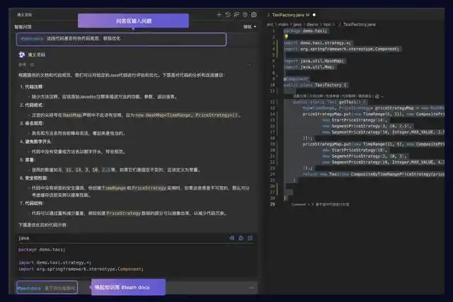Click the heading 6. 安全和性能
This screenshot has width=453, height=302.
coord(34,178)
